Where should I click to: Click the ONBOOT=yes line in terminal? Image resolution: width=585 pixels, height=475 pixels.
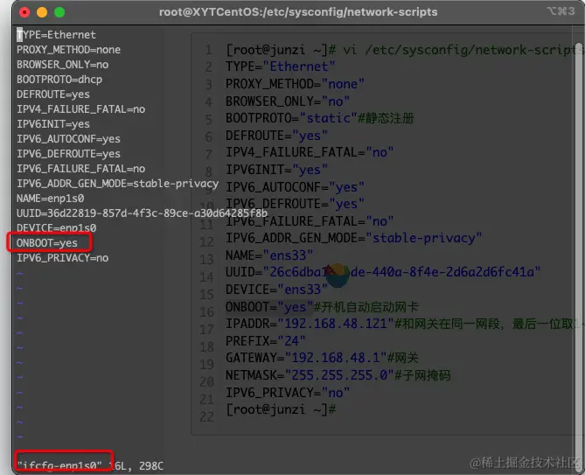[47, 243]
